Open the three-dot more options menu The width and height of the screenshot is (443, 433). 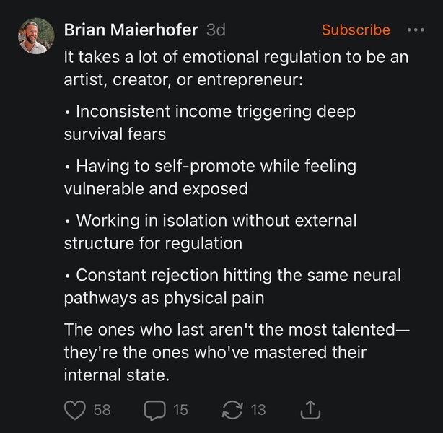[x=416, y=30]
